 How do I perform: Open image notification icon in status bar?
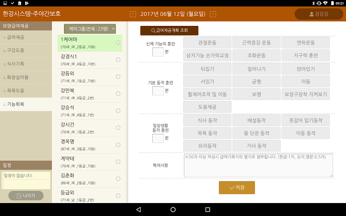click(x=5, y=3)
